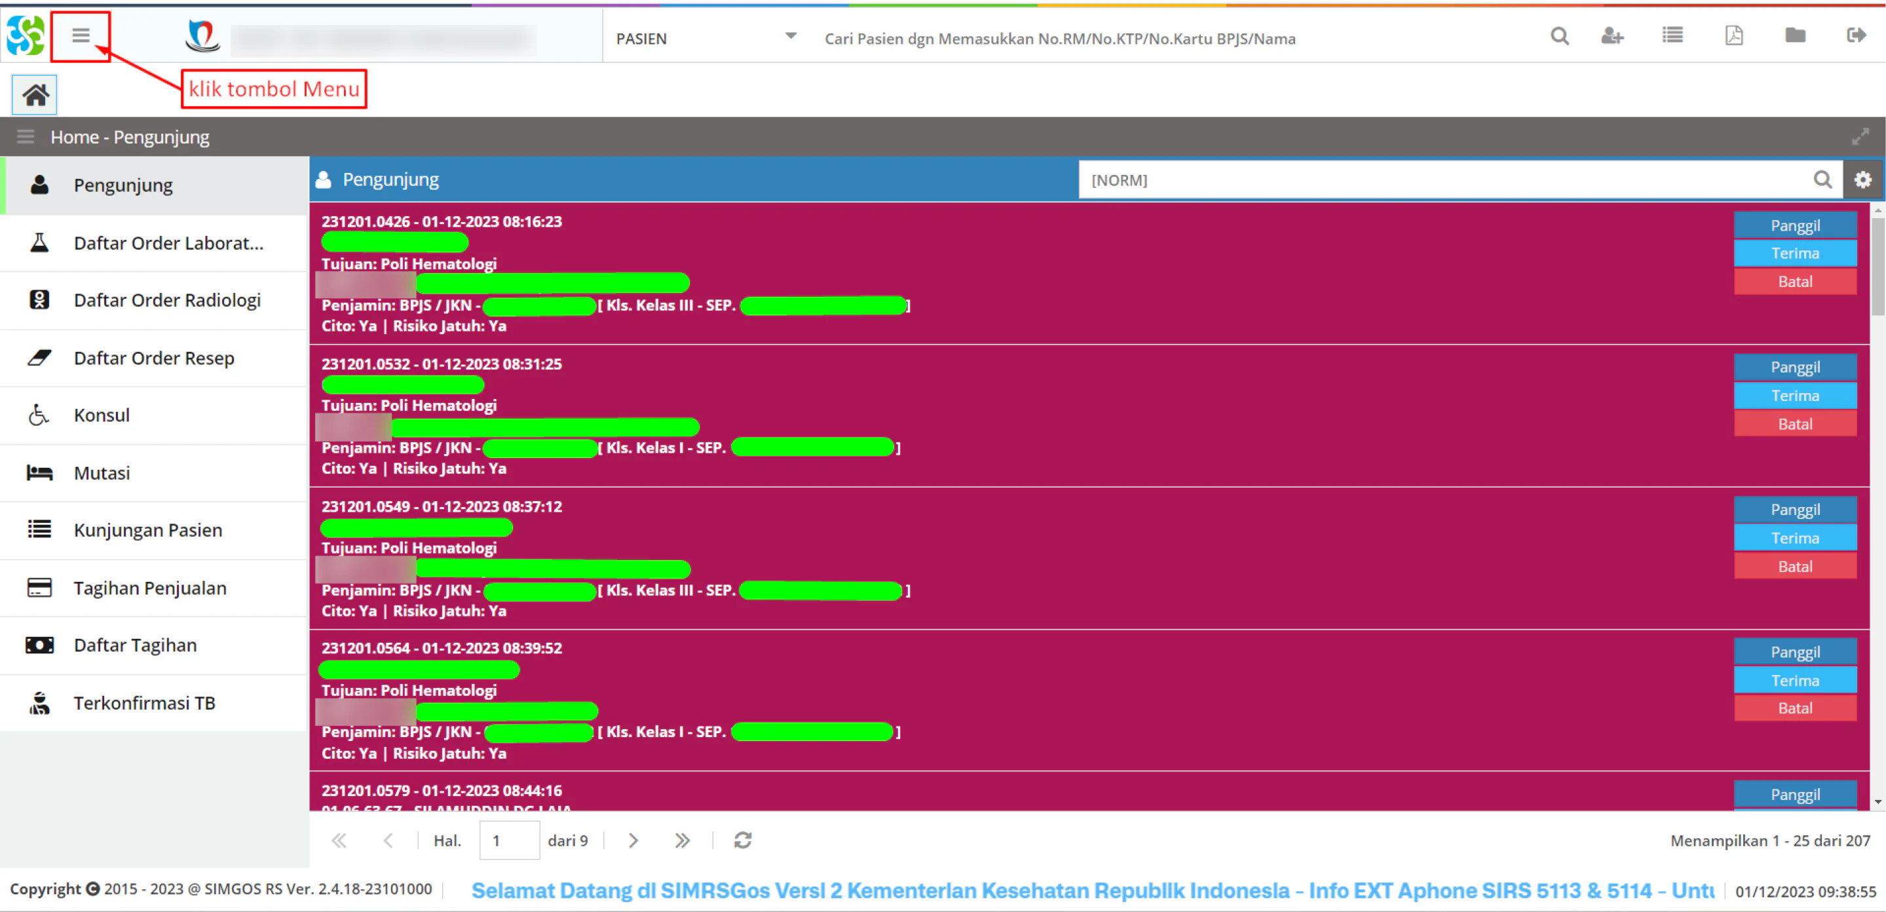Viewport: 1886px width, 912px height.
Task: Click Panggil for visit 231201.0532
Action: pyautogui.click(x=1794, y=367)
